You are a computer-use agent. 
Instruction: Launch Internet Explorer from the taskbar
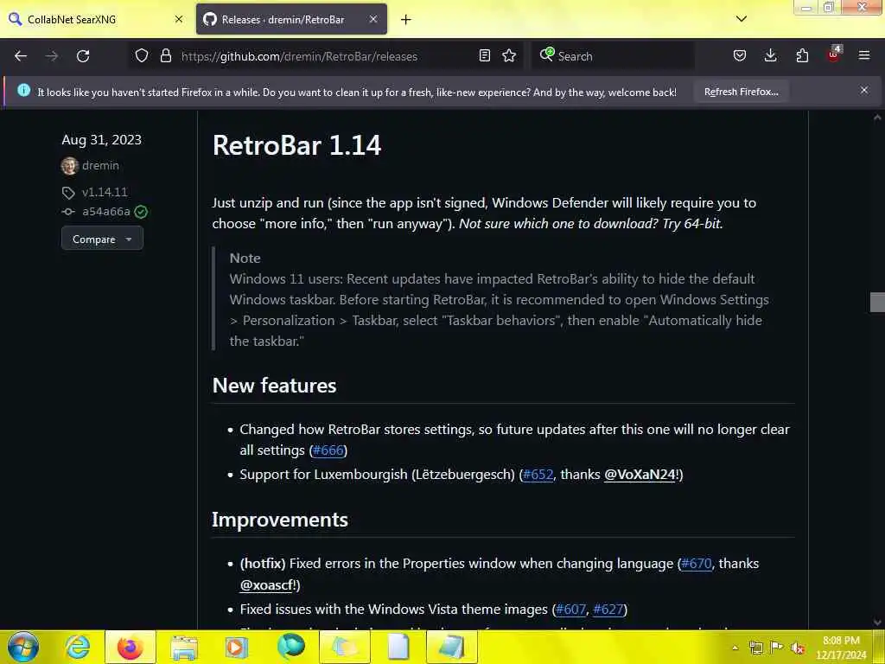(x=77, y=647)
